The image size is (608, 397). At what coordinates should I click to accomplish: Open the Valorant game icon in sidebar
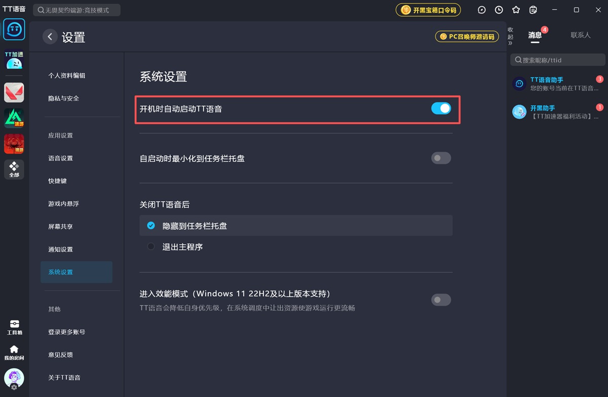[x=14, y=93]
